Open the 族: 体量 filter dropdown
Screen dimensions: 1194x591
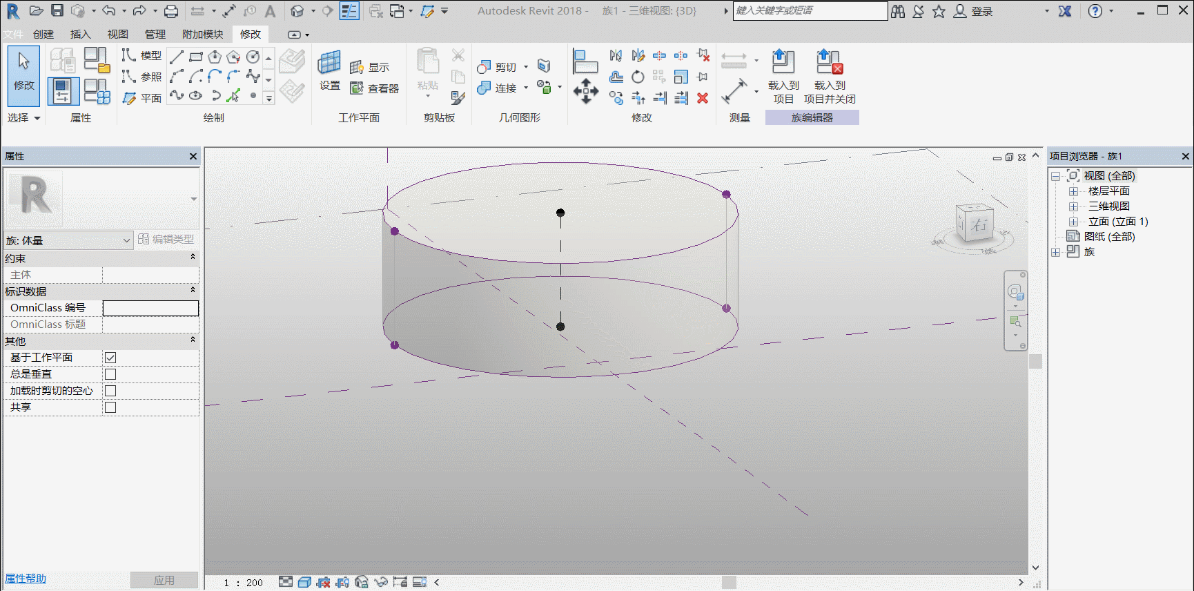point(68,240)
